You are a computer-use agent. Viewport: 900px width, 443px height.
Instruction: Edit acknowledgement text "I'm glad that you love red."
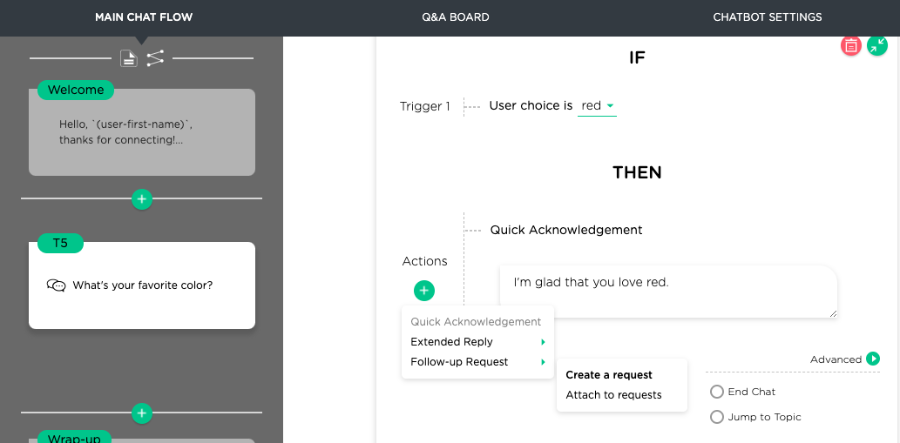[668, 292]
